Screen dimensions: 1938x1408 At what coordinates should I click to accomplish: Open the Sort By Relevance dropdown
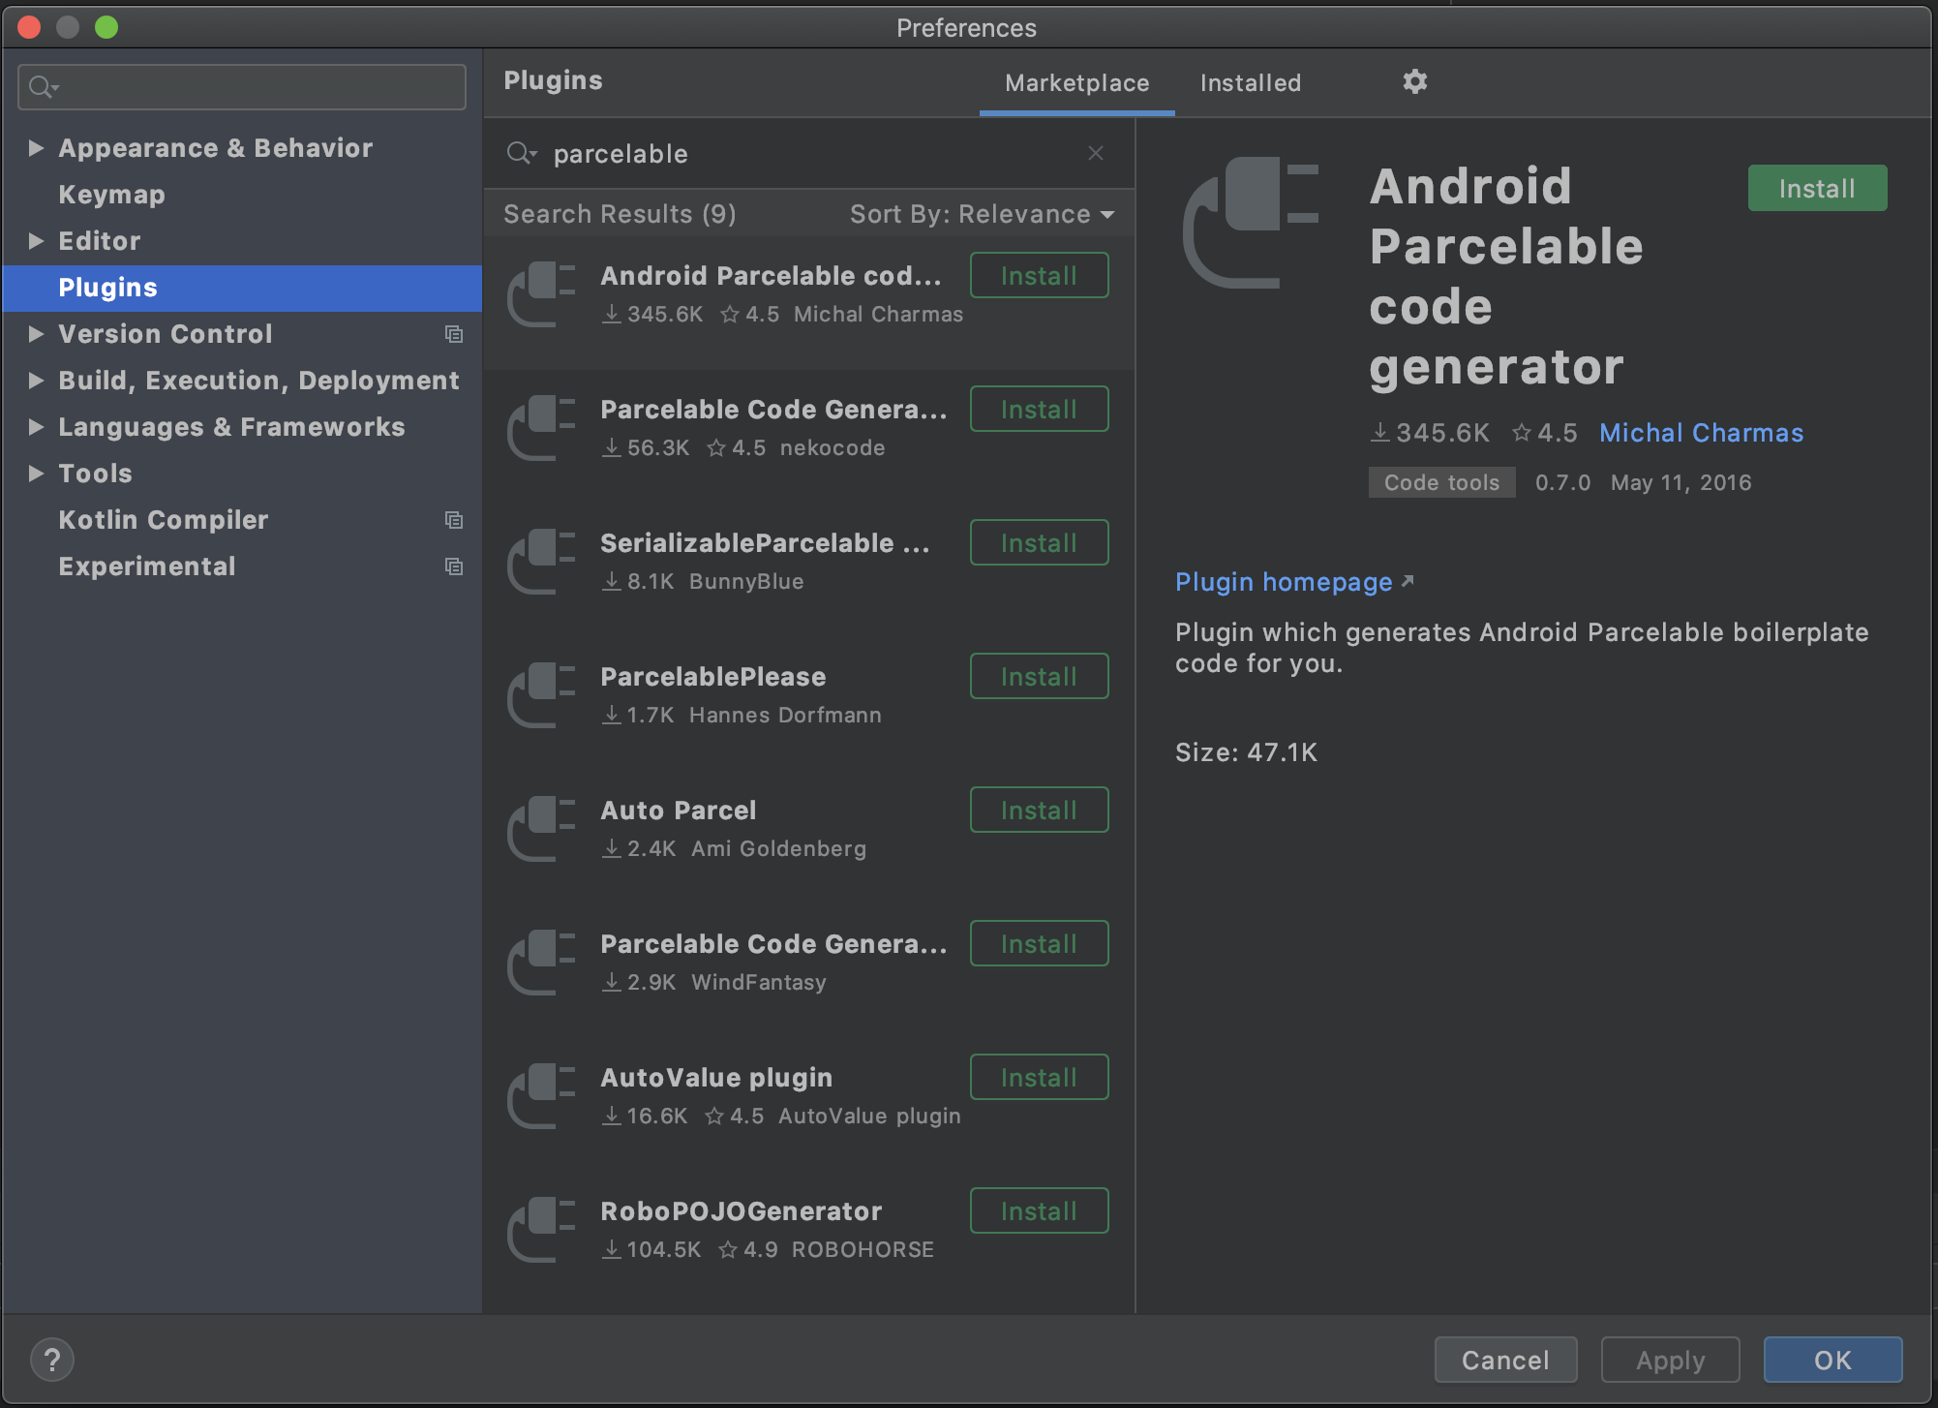982,214
